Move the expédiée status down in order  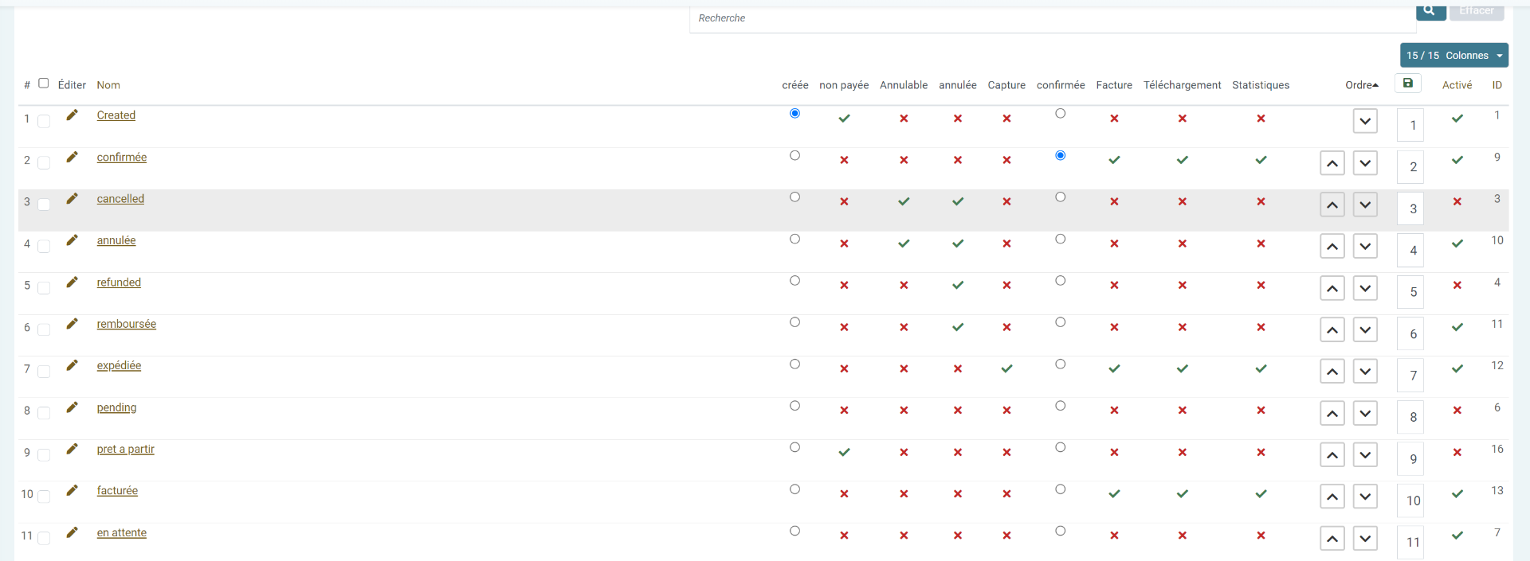coord(1365,372)
